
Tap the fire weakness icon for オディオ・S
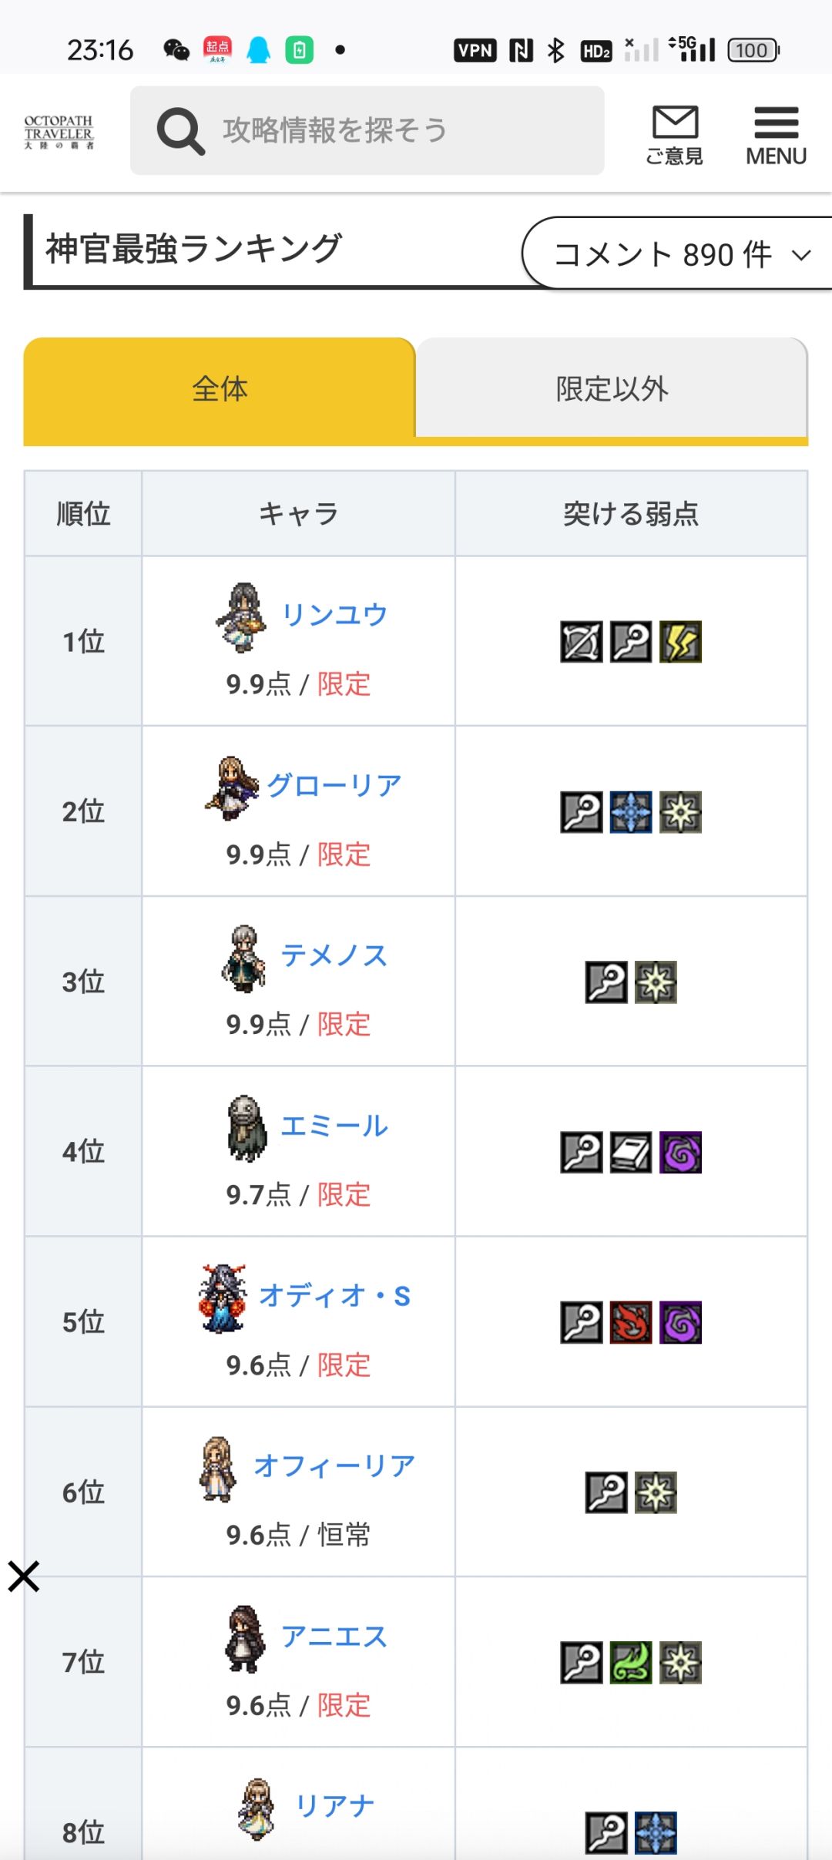tap(631, 1323)
